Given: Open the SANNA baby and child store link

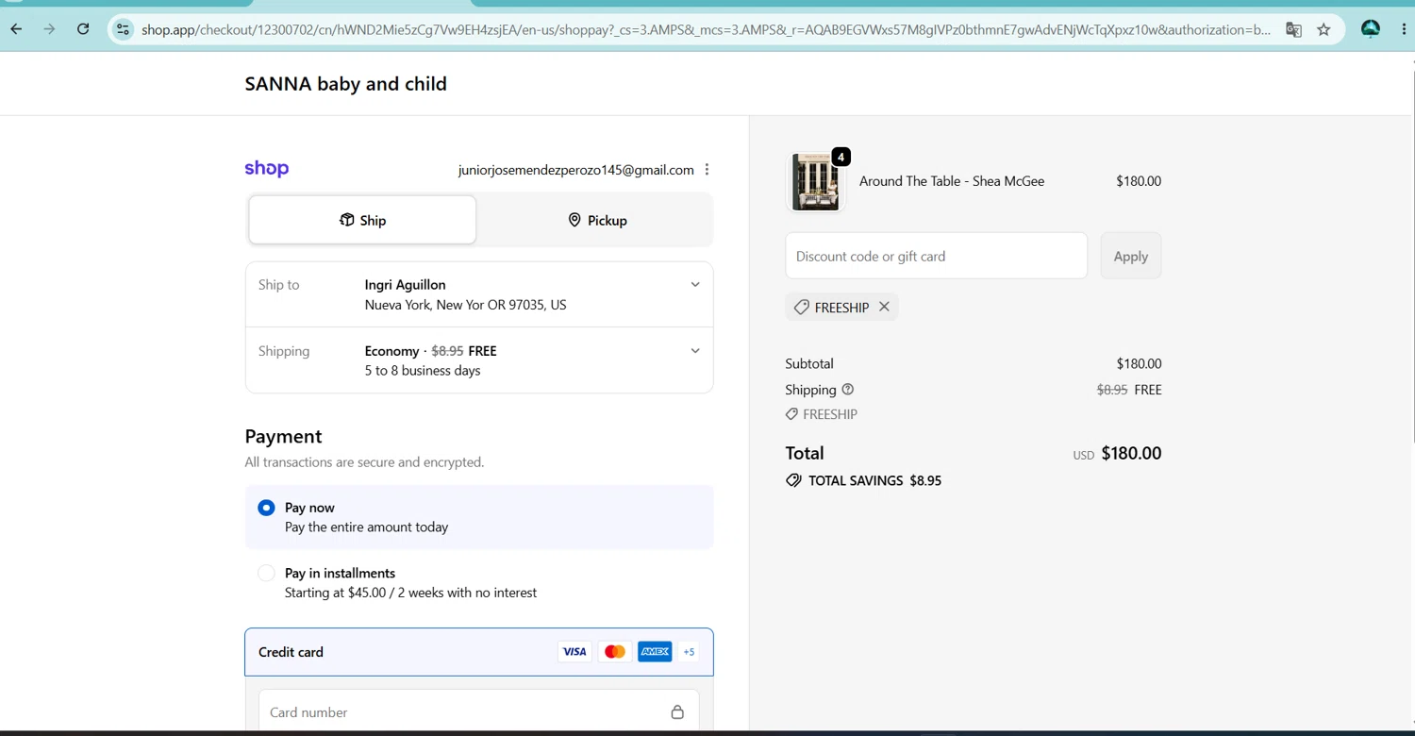Looking at the screenshot, I should 345,84.
